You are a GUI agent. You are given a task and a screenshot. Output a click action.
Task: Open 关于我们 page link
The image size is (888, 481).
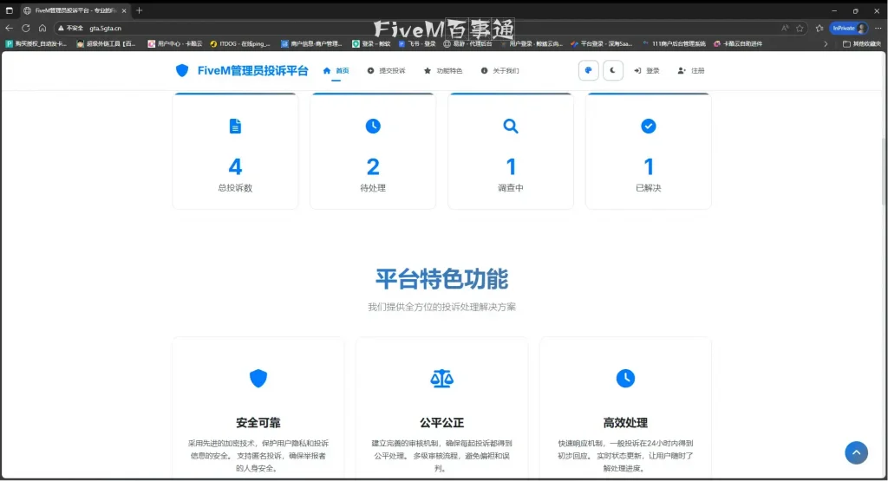click(500, 71)
